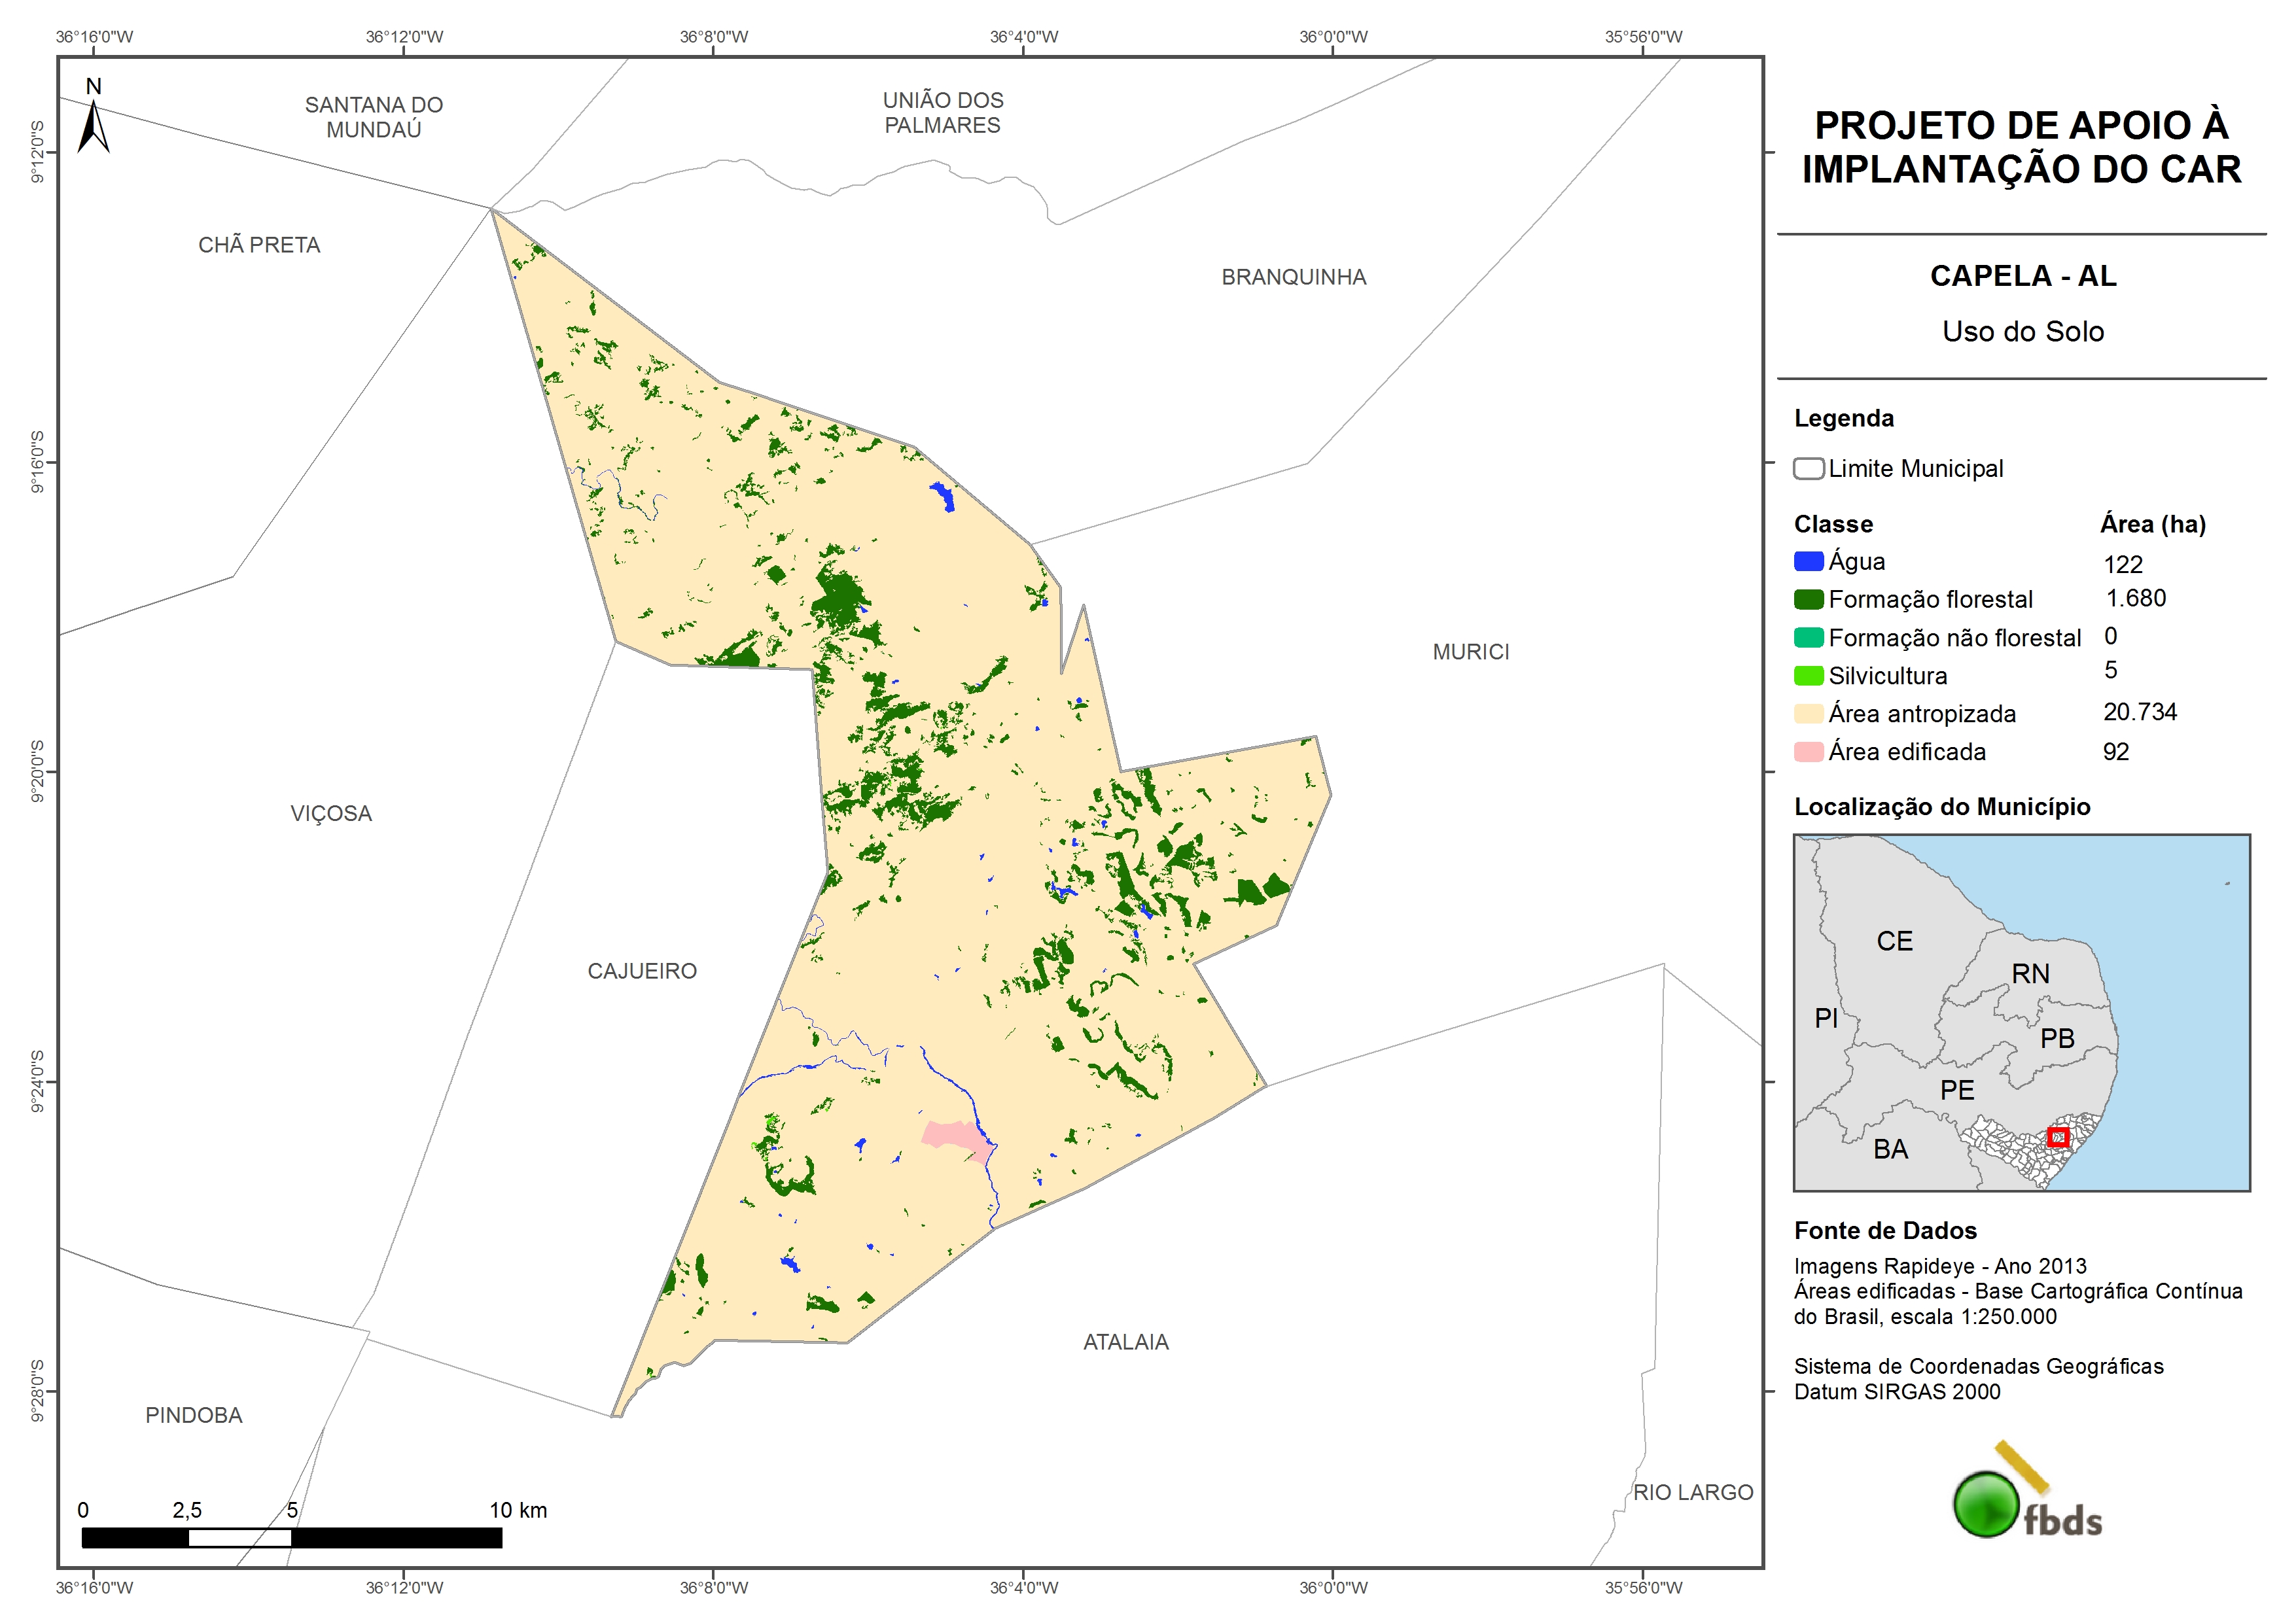Click the Área edificada pink swatch
Screen dimensions: 2296x1623
[x=1808, y=752]
